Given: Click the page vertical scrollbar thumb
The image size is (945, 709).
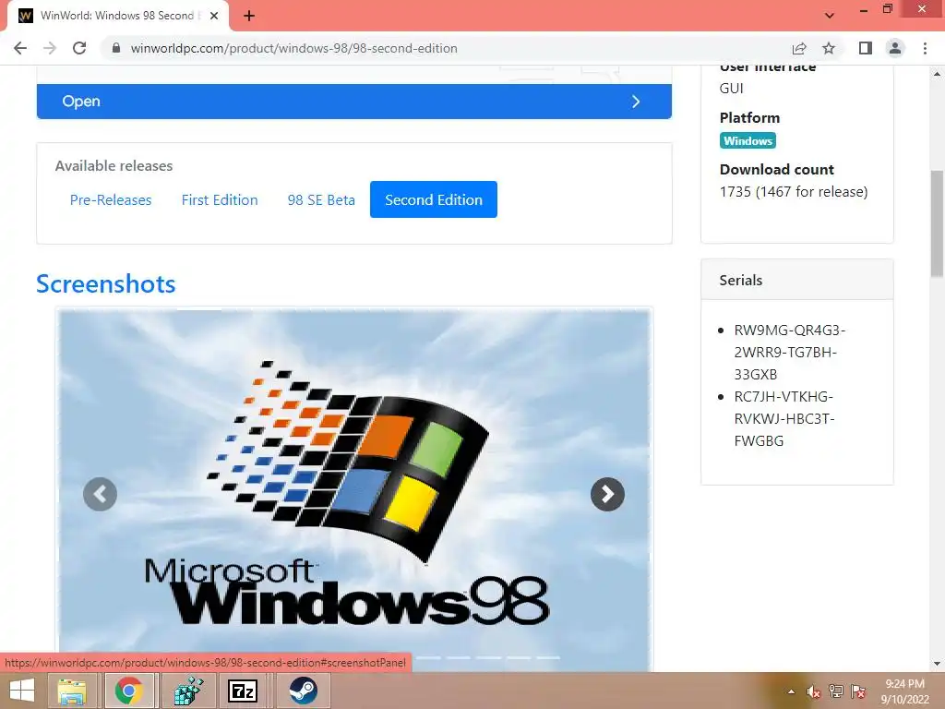Looking at the screenshot, I should (x=938, y=223).
